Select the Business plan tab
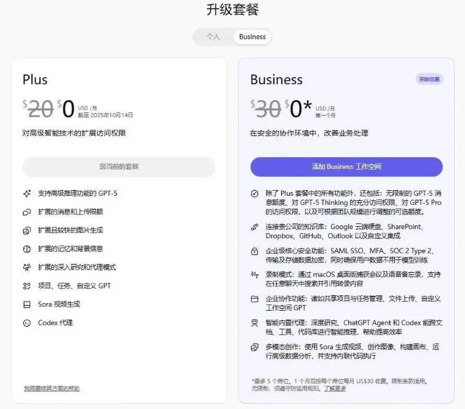The image size is (465, 409). tap(252, 37)
